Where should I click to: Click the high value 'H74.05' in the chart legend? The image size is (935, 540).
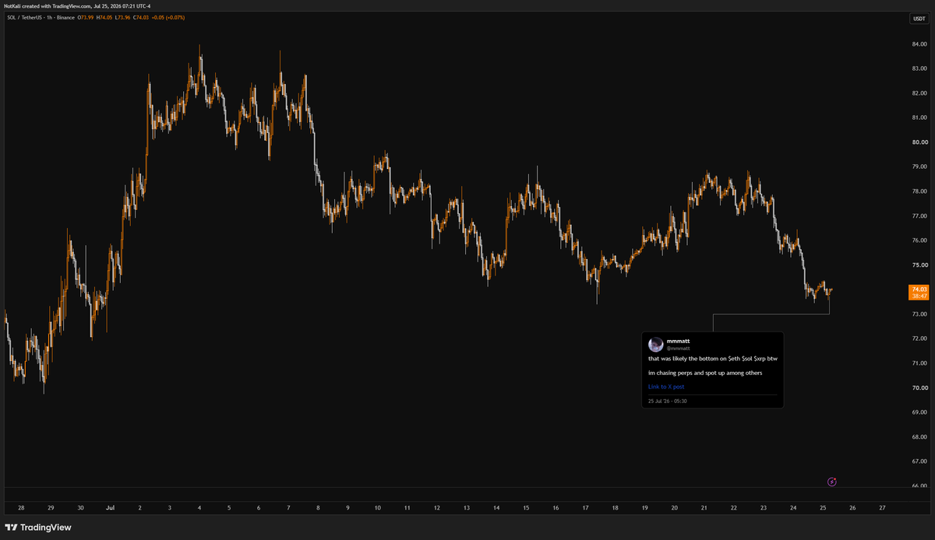pos(104,17)
